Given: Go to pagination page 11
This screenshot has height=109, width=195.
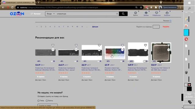Looking at the screenshot, I should click(82, 27).
